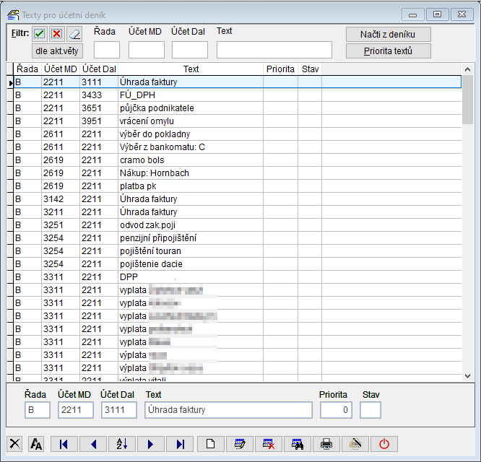The height and width of the screenshot is (462, 481).
Task: Click the detail Řada field containing B
Action: [x=38, y=410]
